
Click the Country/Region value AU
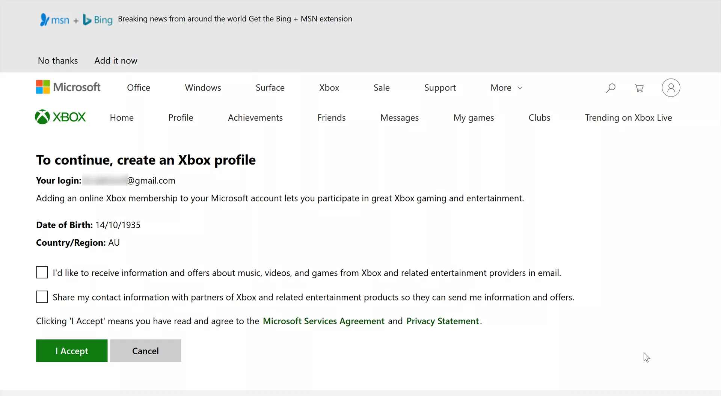coord(114,242)
